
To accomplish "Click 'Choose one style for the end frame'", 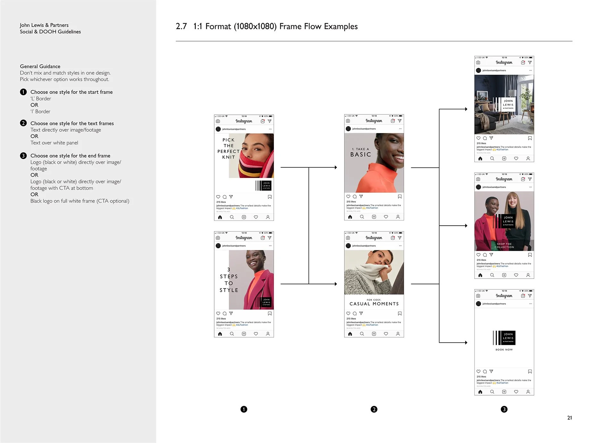I will point(70,156).
